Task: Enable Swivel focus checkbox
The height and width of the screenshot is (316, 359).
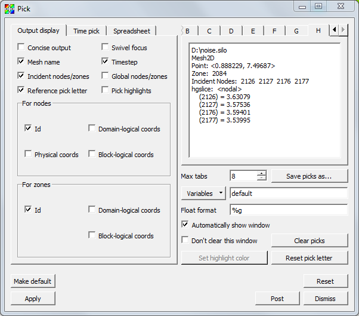Action: [x=105, y=47]
